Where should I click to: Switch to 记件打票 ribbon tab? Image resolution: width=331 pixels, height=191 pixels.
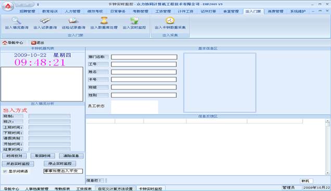pyautogui.click(x=208, y=11)
